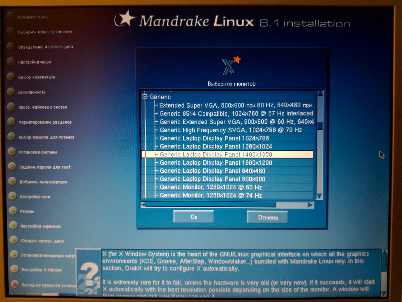Click the star icon beside 'Создать загруз. диск'
402x302 pixels.
[14, 240]
